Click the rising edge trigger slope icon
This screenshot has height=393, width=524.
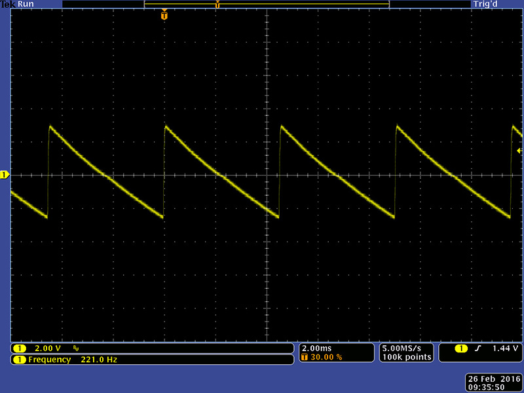(x=478, y=348)
